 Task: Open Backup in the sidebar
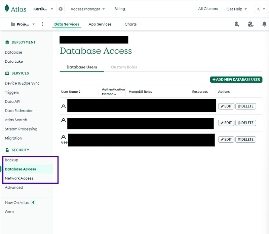point(11,160)
